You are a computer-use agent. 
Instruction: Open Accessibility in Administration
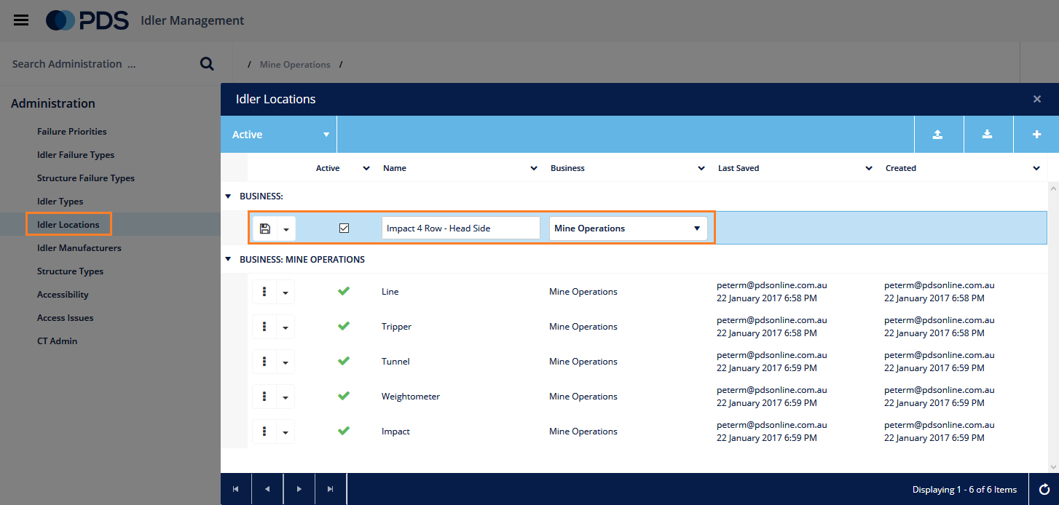(63, 295)
